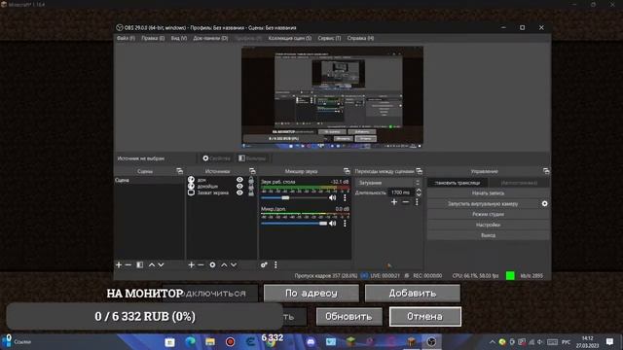Toggle the lock on Захват экрана source
623x350 pixels.
251,192
